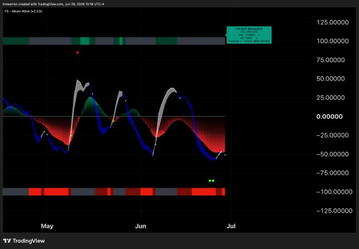Click the −50.00000 price scale label
The height and width of the screenshot is (249, 359).
[x=333, y=154]
